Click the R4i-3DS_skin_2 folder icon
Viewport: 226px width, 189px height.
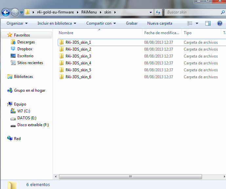click(x=61, y=49)
